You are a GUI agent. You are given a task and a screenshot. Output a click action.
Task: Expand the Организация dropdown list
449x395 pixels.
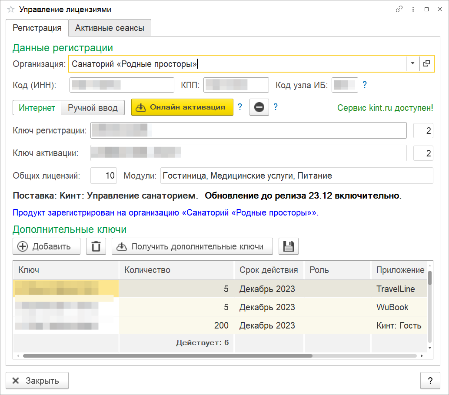pos(412,63)
